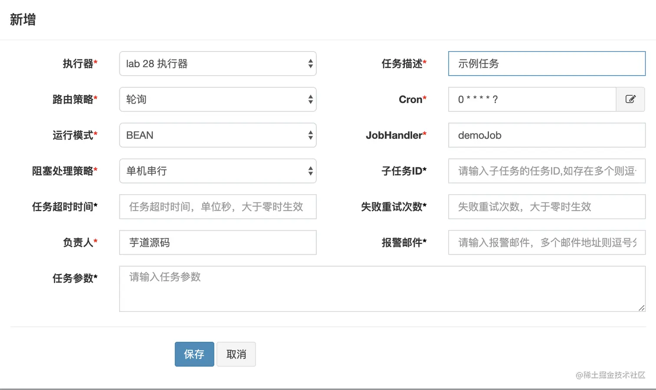Click the 阻塞处理策略 field label

click(65, 171)
